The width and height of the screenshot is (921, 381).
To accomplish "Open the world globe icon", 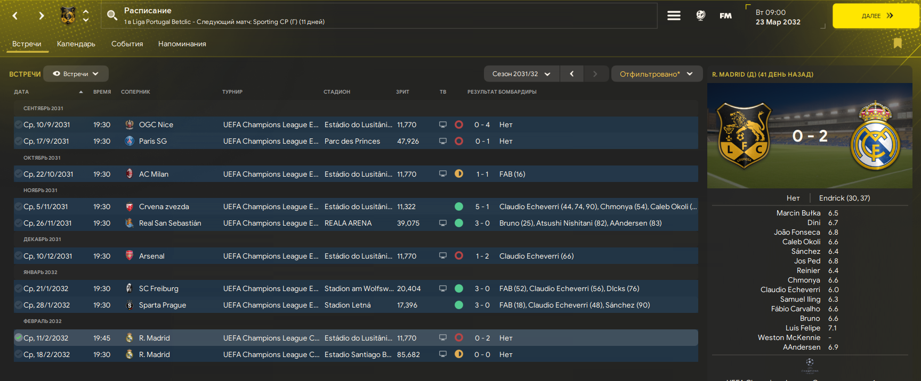I will point(701,15).
